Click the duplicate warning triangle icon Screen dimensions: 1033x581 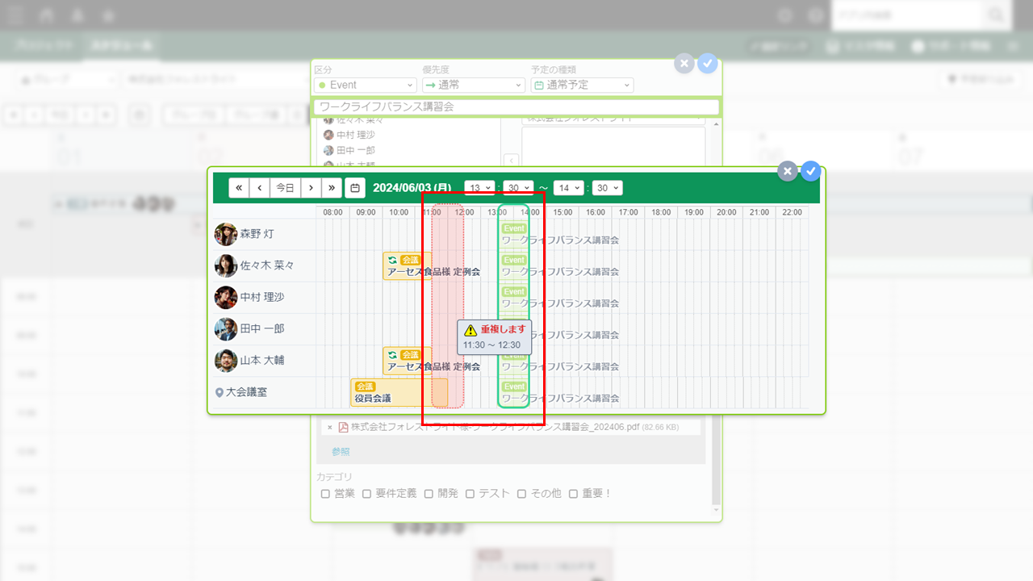click(x=470, y=330)
